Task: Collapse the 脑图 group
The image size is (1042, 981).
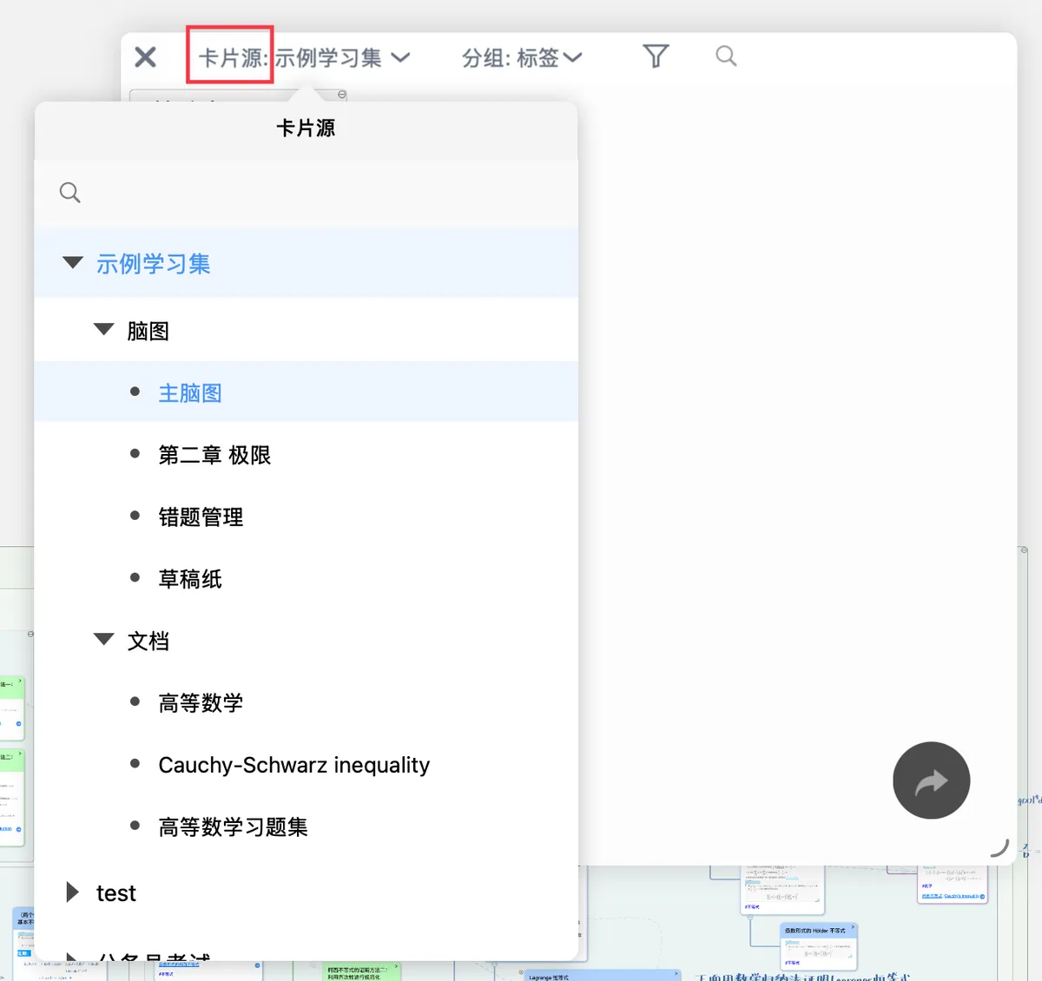Action: coord(104,329)
